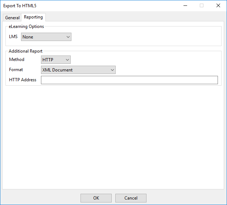Click into the HTTP Address input field
The image size is (227, 205).
click(129, 80)
